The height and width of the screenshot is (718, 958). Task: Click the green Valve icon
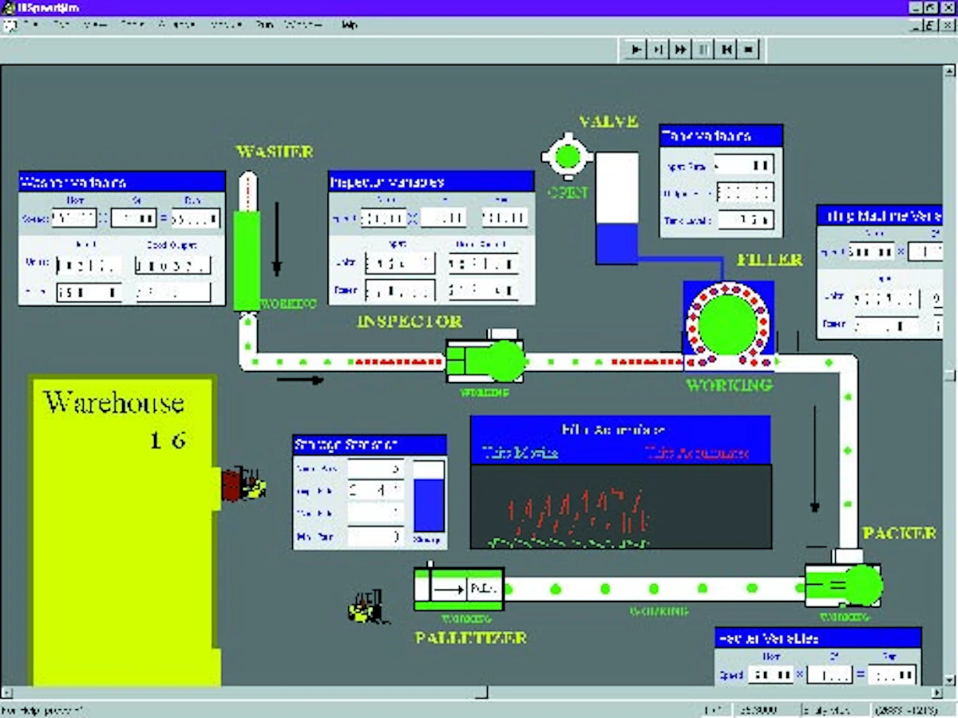point(567,156)
